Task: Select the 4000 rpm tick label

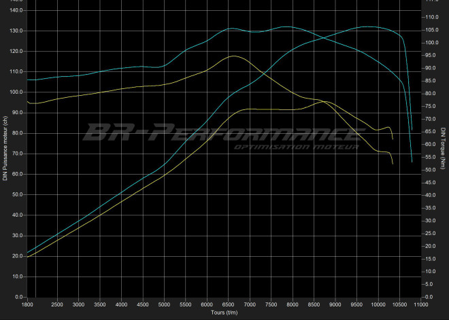Action: 121,304
